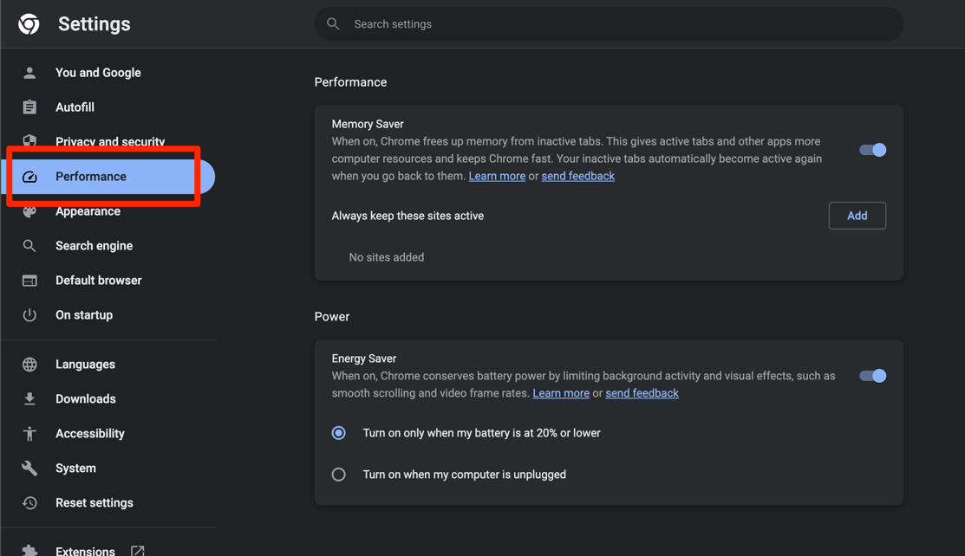Open Extensions via the external link icon
Viewport: 965px width, 556px height.
coord(137,549)
